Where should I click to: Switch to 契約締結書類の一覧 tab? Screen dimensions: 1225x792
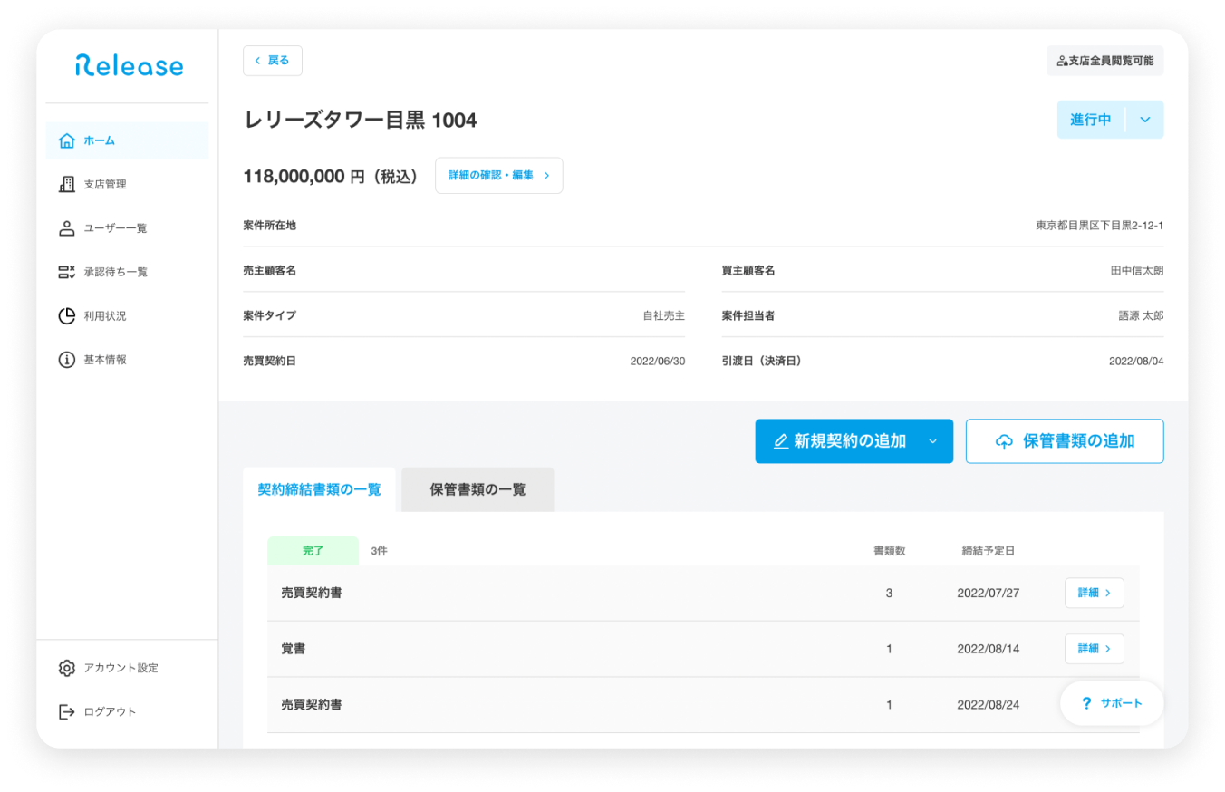click(319, 489)
